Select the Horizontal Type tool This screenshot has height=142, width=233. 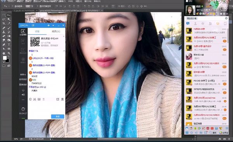coord(9,45)
